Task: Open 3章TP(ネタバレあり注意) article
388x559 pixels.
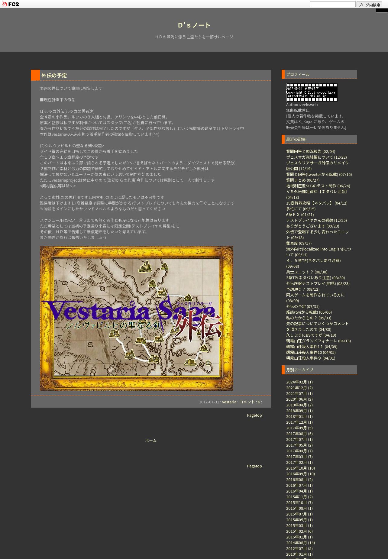Action: (x=315, y=278)
